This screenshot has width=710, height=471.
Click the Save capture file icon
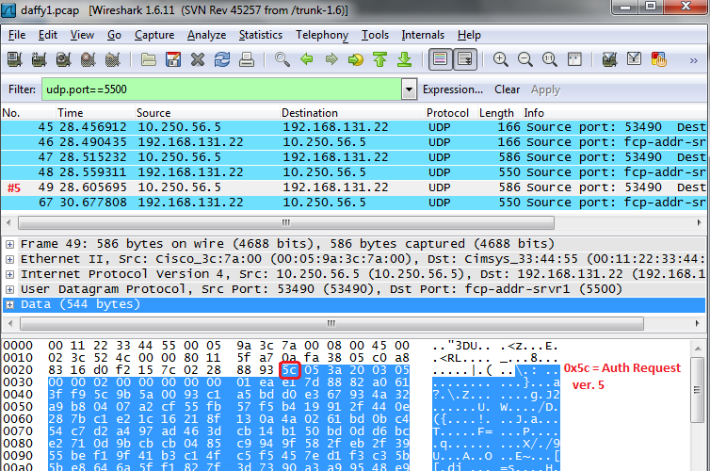point(173,59)
